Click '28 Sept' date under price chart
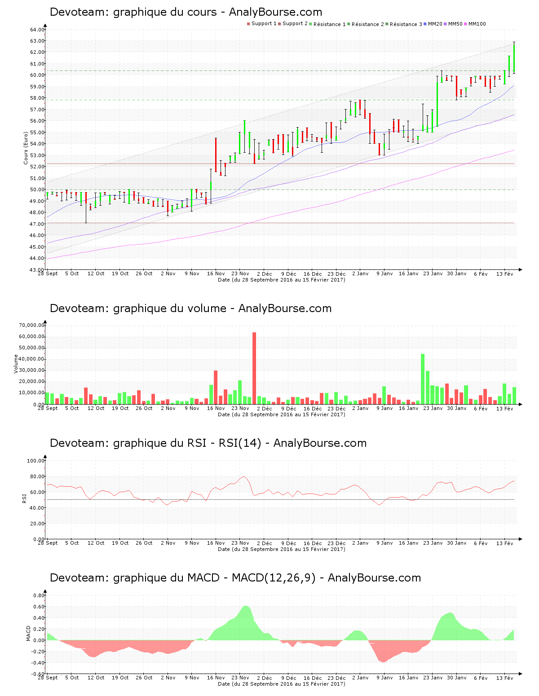The width and height of the screenshot is (539, 696). click(x=48, y=273)
